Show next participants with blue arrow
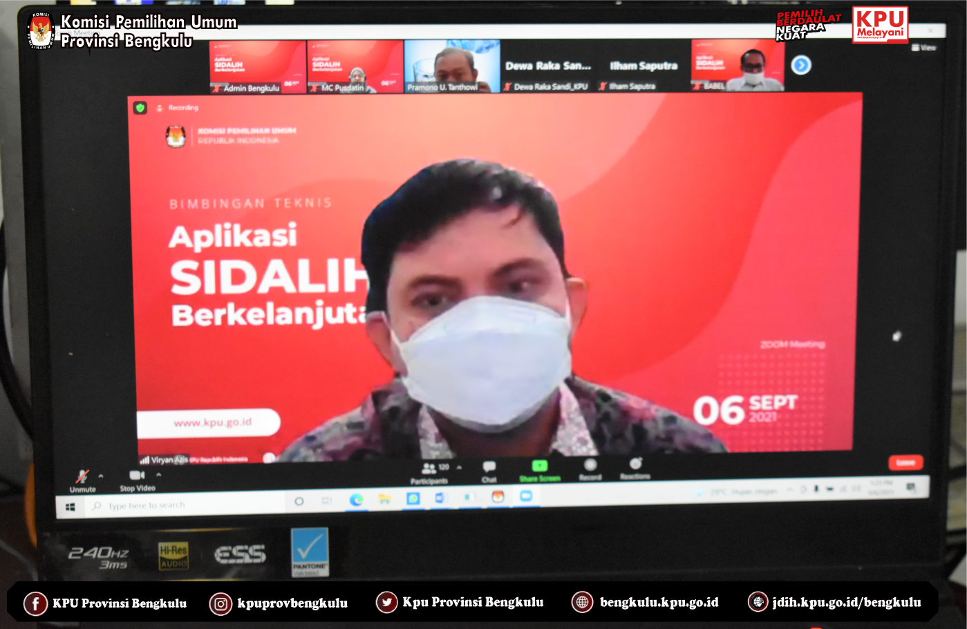 (x=801, y=65)
